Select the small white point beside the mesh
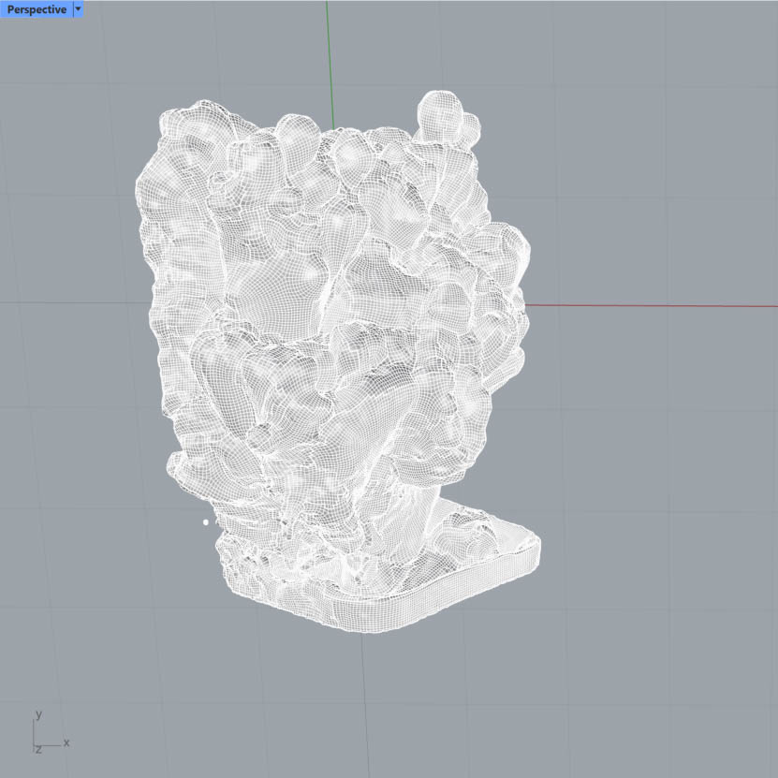Image resolution: width=778 pixels, height=778 pixels. (206, 522)
